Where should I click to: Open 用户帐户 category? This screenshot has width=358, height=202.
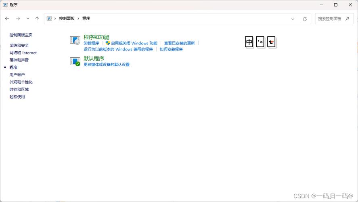click(17, 75)
